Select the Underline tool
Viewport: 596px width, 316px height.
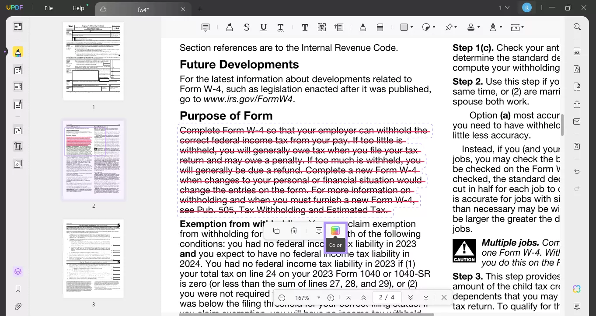[264, 27]
